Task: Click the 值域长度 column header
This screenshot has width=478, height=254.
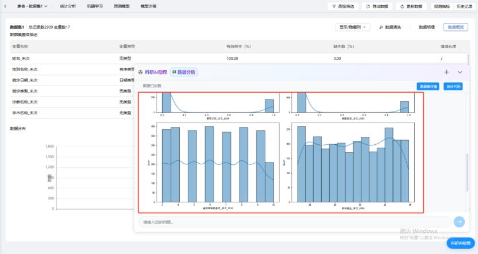Action: 448,47
